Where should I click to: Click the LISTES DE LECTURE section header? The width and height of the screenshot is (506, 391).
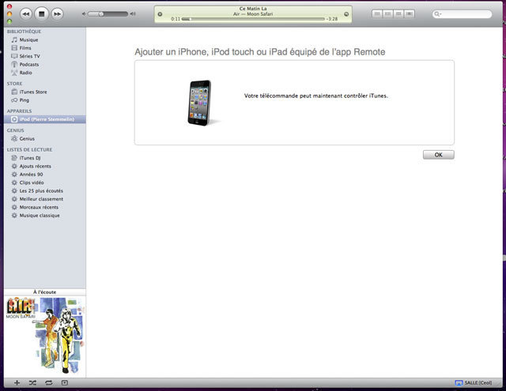29,149
